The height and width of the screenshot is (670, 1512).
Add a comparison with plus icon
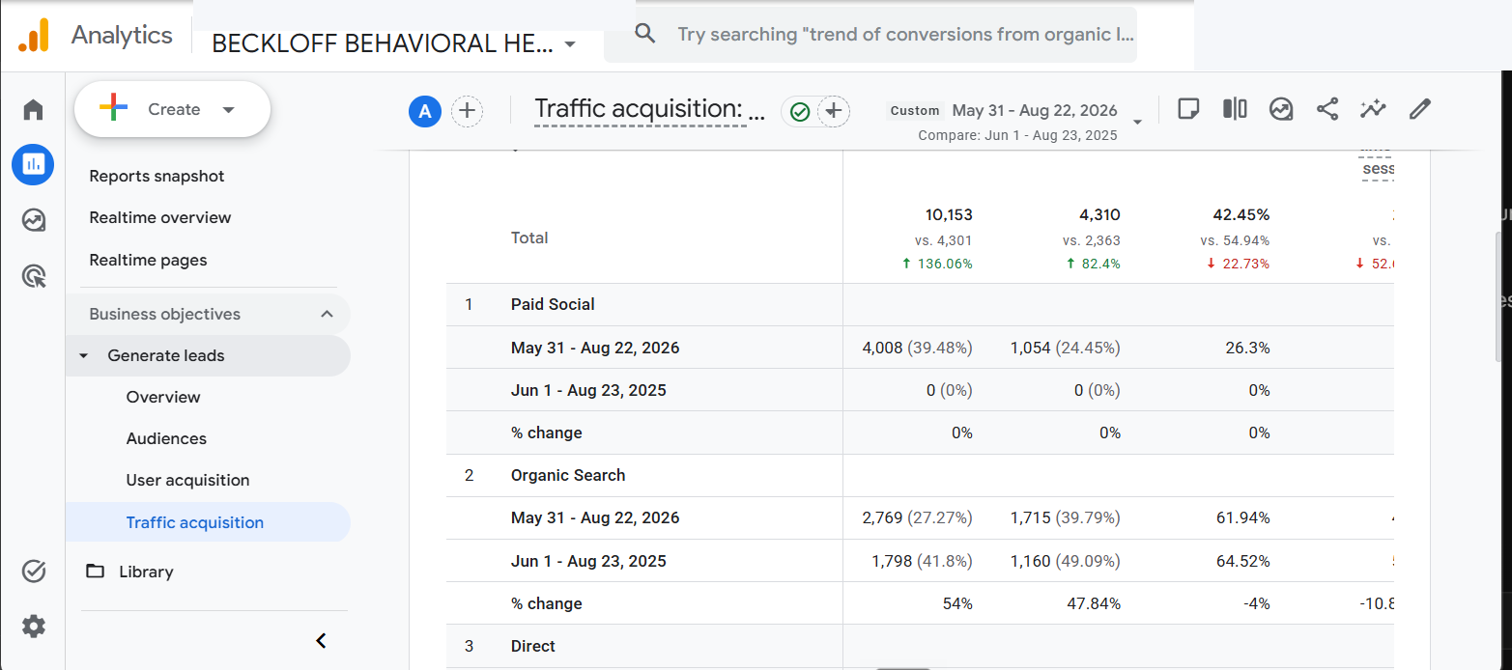pyautogui.click(x=468, y=111)
